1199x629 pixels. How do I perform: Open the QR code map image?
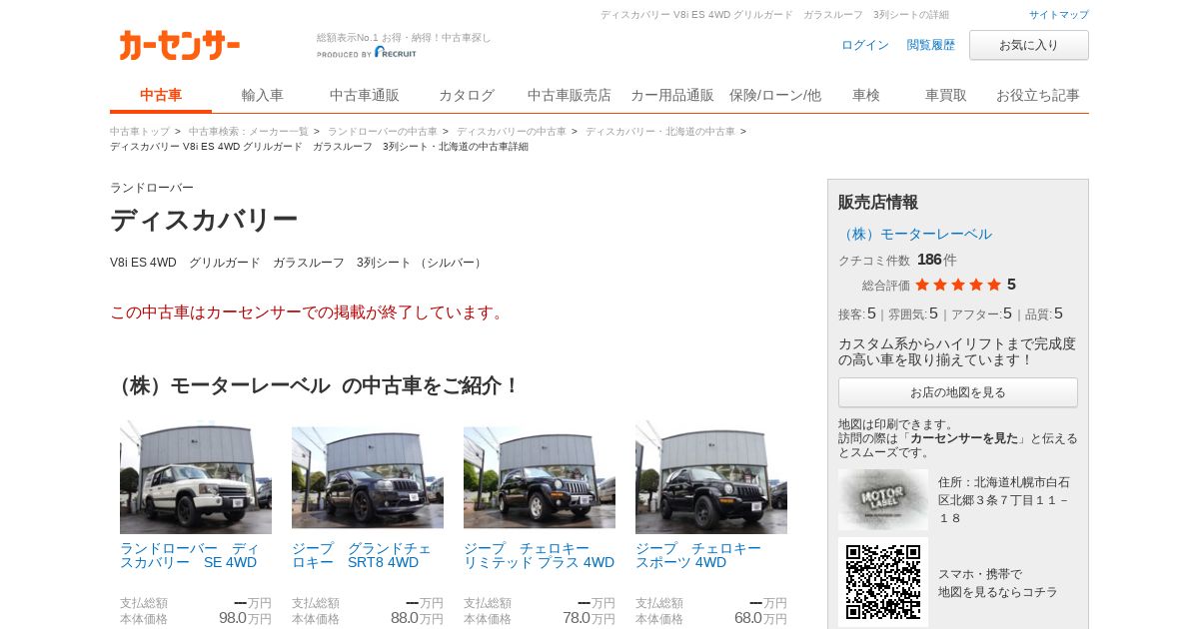(883, 582)
